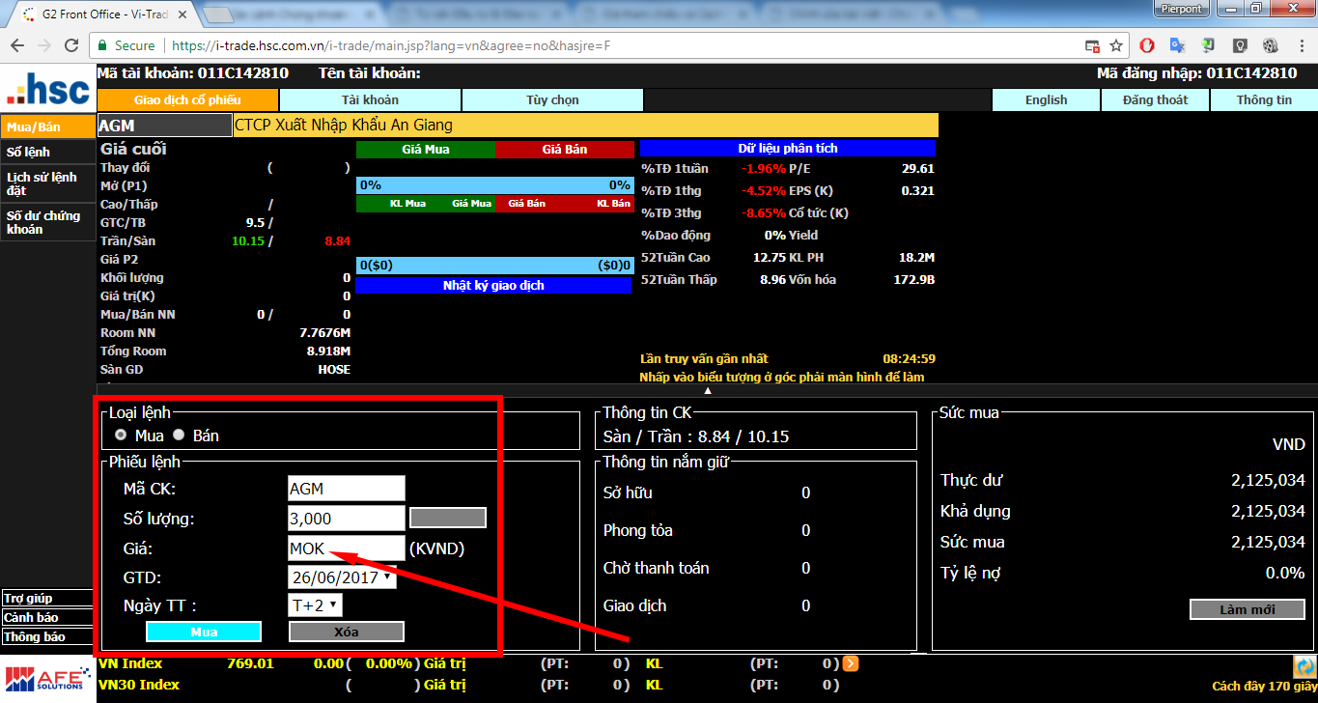Focus the Giá price field
Screen dimensions: 1318x703
(x=347, y=548)
